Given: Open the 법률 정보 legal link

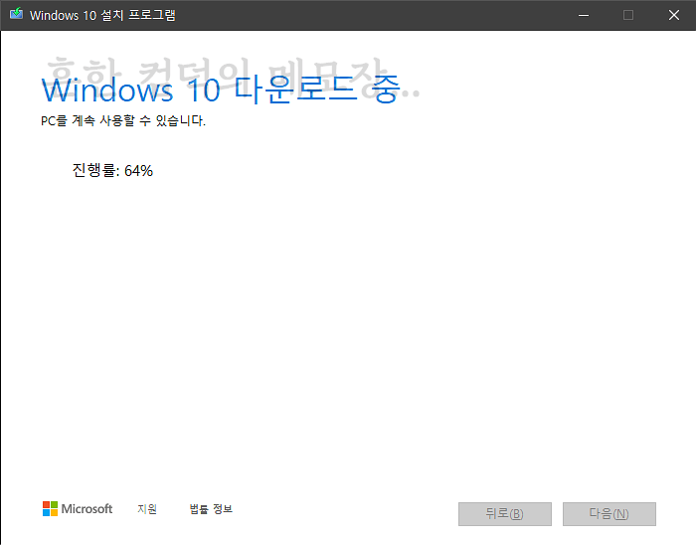Looking at the screenshot, I should pyautogui.click(x=211, y=508).
